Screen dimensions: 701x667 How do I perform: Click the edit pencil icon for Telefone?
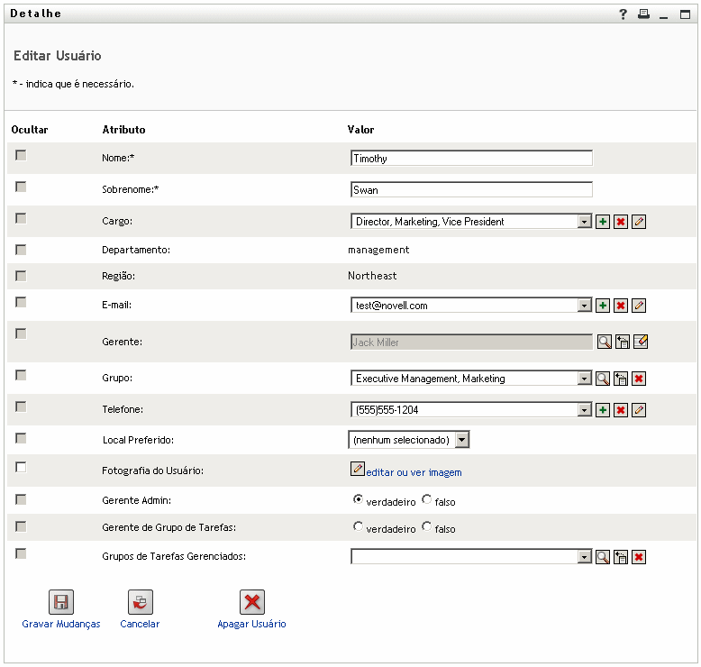pos(639,410)
